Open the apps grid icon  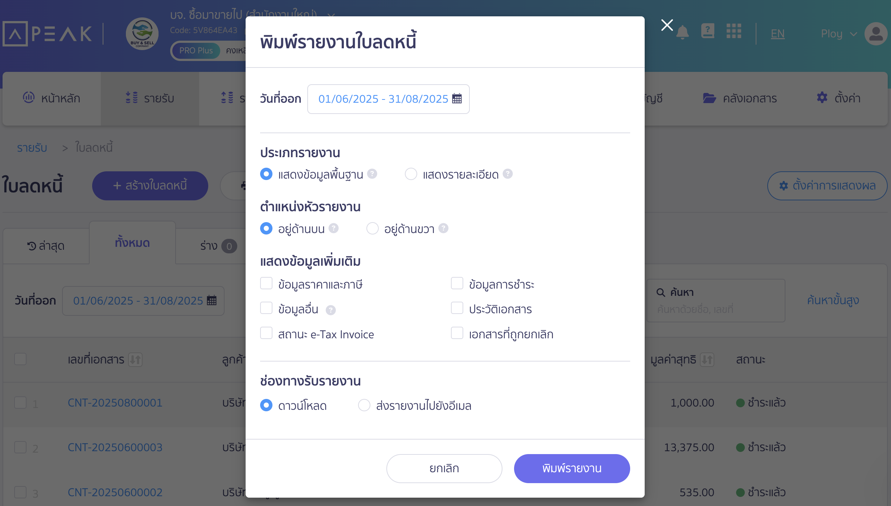(x=734, y=31)
